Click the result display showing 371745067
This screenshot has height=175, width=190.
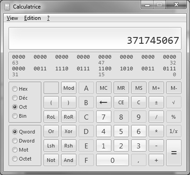95,38
